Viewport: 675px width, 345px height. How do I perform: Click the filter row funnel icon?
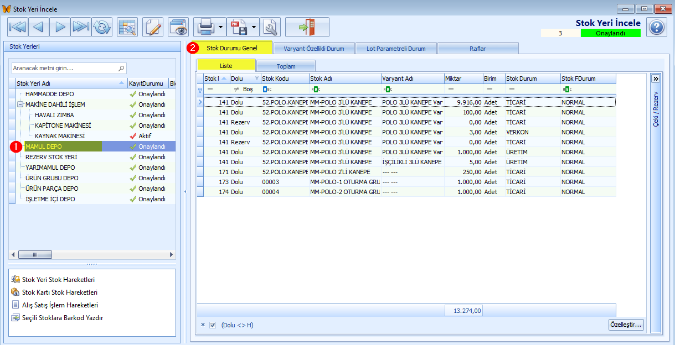200,90
